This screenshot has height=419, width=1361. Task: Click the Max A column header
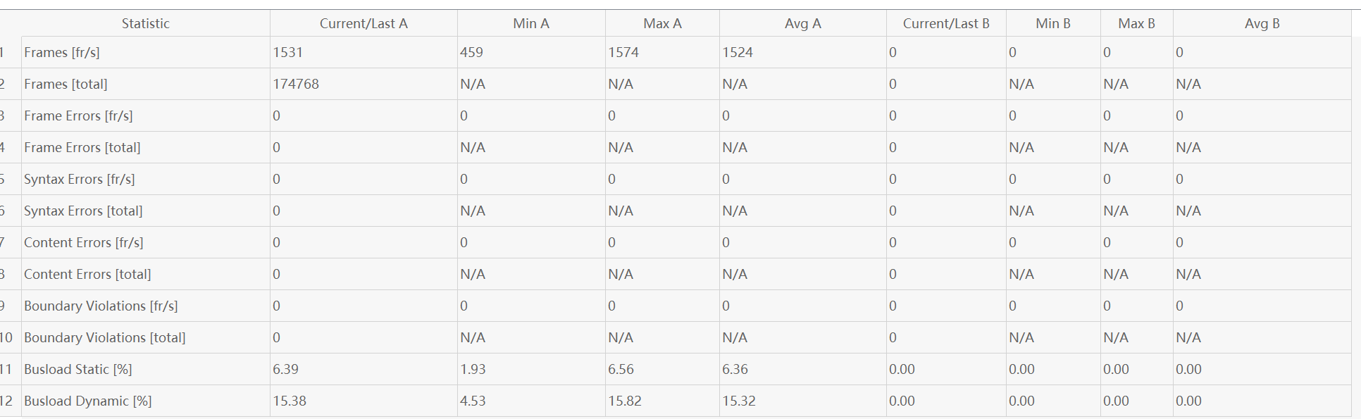coord(662,23)
